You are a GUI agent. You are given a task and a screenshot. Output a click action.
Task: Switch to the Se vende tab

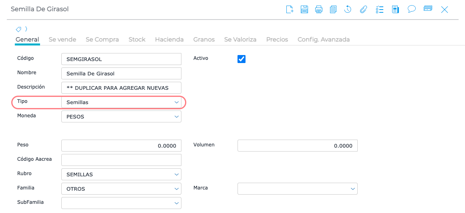62,39
